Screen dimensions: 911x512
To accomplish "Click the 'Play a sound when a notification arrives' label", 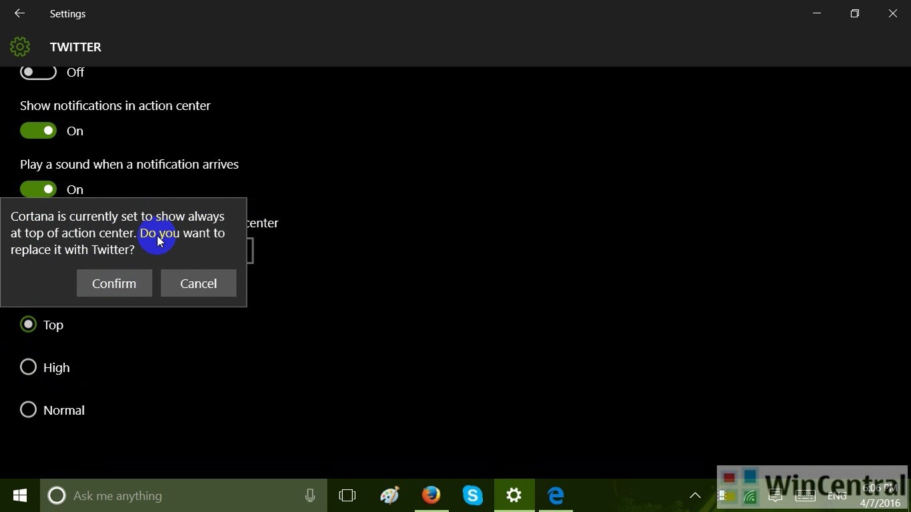I will 129,164.
